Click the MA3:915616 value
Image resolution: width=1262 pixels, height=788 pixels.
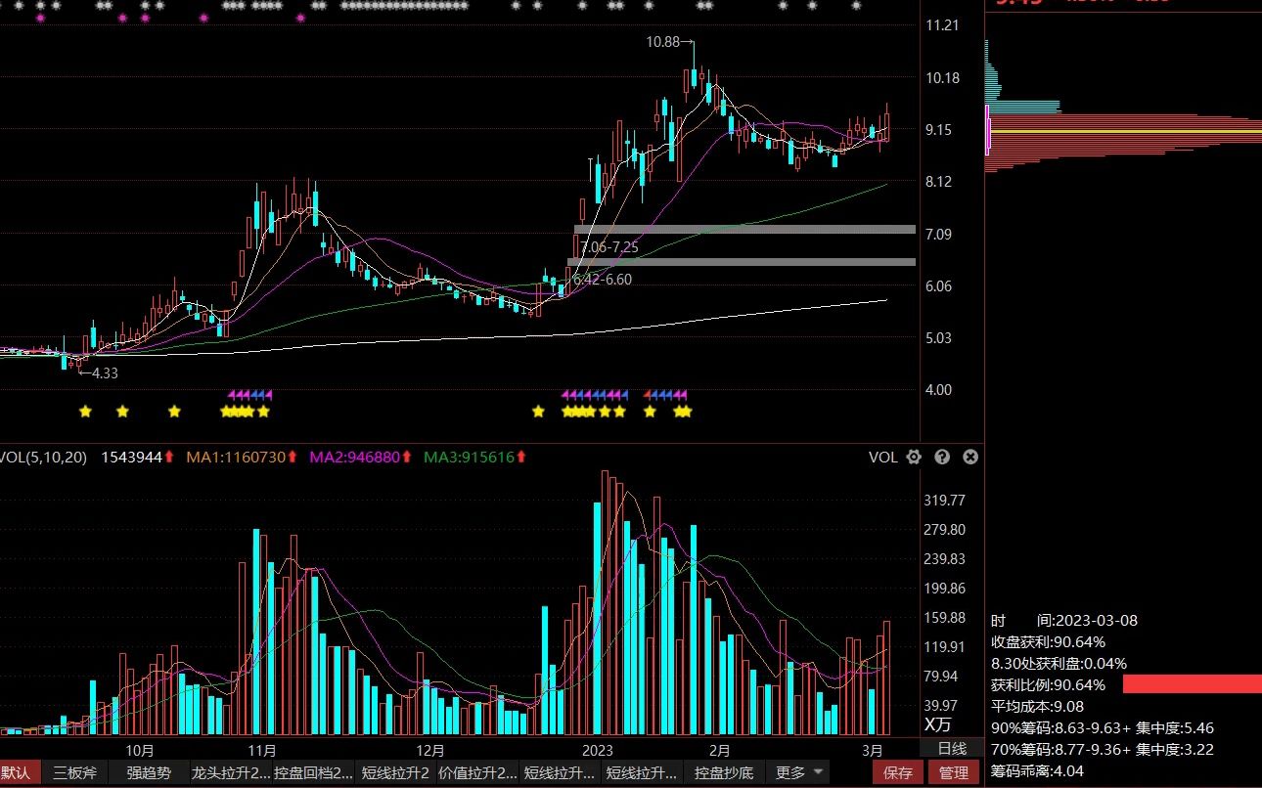(469, 457)
